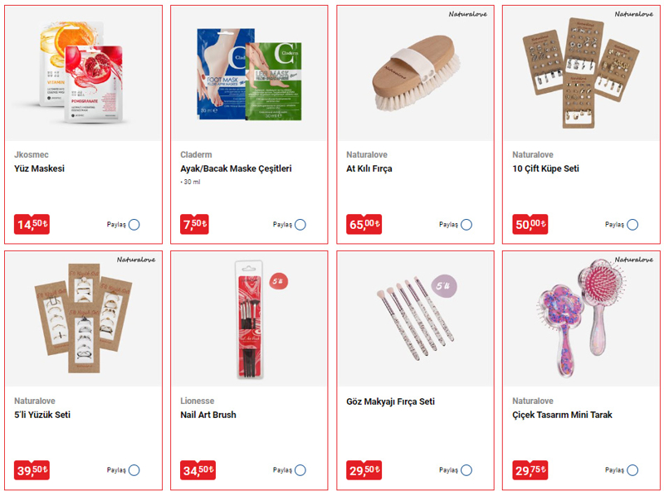The height and width of the screenshot is (496, 664).
Task: View the horsehair brush product photo
Action: [x=415, y=73]
